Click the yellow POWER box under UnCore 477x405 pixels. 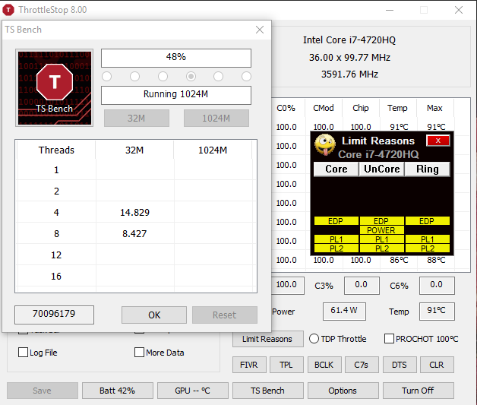tap(382, 230)
